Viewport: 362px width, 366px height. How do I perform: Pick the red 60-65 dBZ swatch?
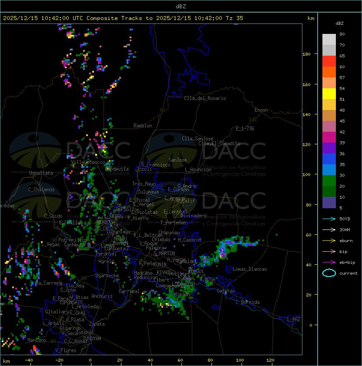click(x=329, y=61)
